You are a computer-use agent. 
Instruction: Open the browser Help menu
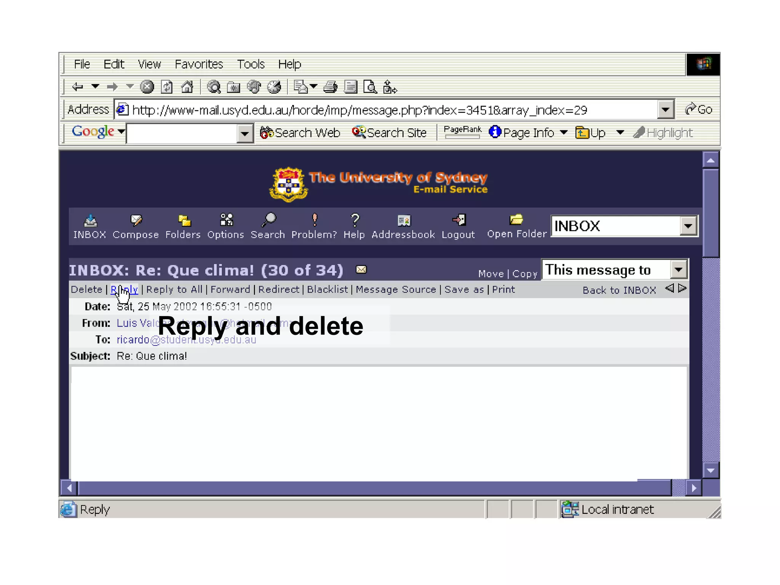pyautogui.click(x=289, y=64)
